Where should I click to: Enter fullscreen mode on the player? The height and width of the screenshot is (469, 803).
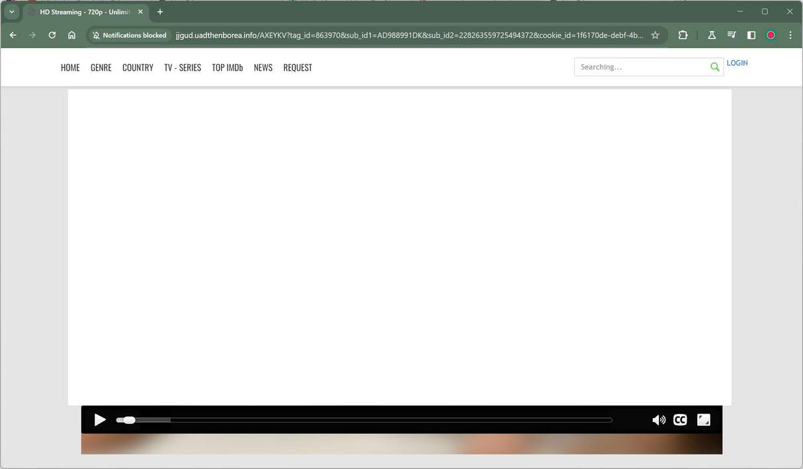pyautogui.click(x=703, y=419)
